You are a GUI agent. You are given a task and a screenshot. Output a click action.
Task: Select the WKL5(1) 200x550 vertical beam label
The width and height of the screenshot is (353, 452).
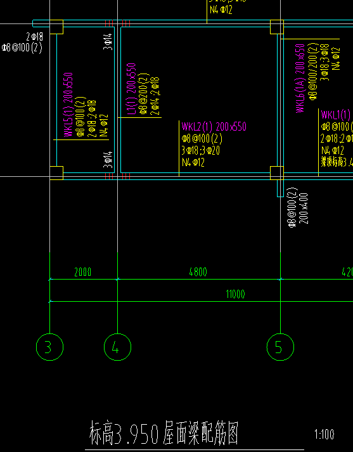click(68, 105)
